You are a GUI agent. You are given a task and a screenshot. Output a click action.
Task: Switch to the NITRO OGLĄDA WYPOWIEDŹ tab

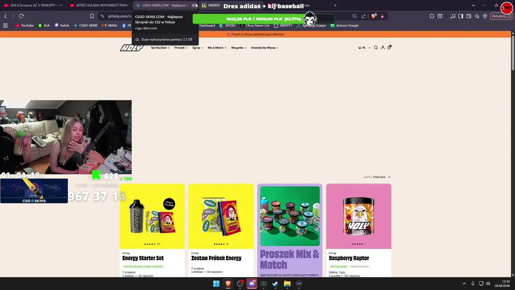[x=99, y=5]
